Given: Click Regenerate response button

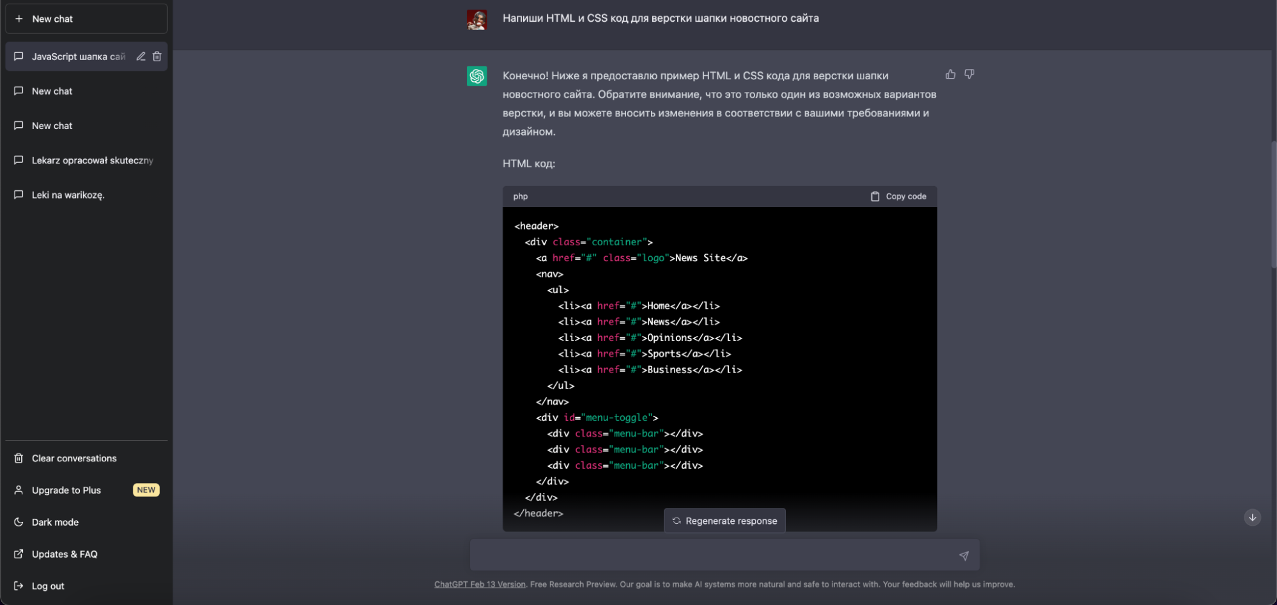Looking at the screenshot, I should [724, 521].
